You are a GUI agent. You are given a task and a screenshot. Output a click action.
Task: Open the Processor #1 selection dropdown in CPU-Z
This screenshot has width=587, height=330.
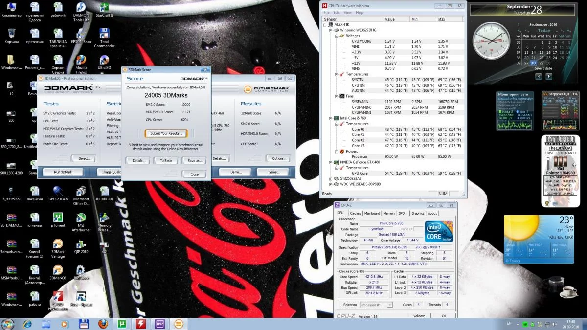(x=376, y=305)
